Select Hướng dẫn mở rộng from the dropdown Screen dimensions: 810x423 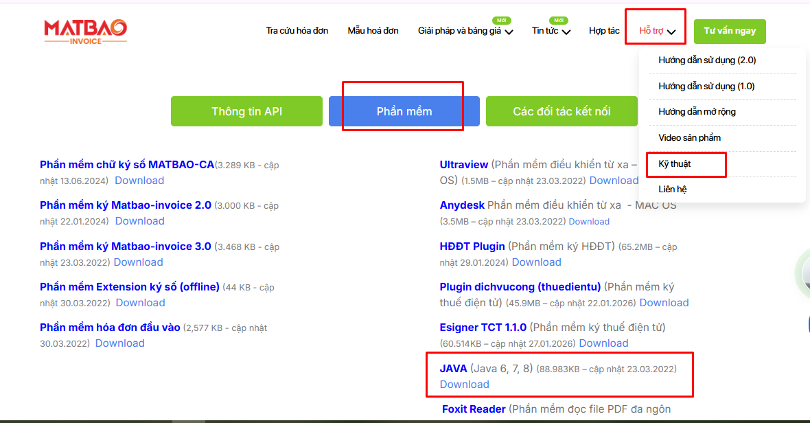[697, 112]
